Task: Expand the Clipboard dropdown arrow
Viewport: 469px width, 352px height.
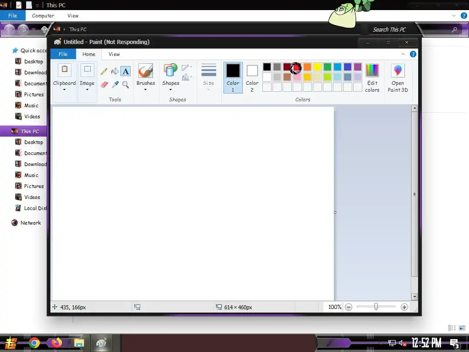Action: (64, 90)
